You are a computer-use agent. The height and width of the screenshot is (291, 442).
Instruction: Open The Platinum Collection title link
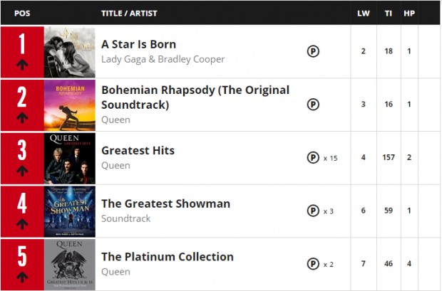167,257
